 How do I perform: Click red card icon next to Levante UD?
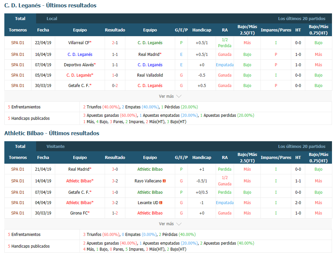point(161,203)
